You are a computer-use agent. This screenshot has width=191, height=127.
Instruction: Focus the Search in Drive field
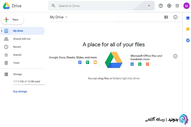pyautogui.click(x=101, y=6)
